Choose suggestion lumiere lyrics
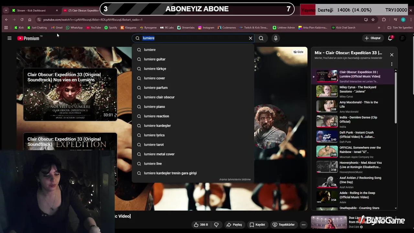This screenshot has width=414, height=233. pyautogui.click(x=193, y=135)
